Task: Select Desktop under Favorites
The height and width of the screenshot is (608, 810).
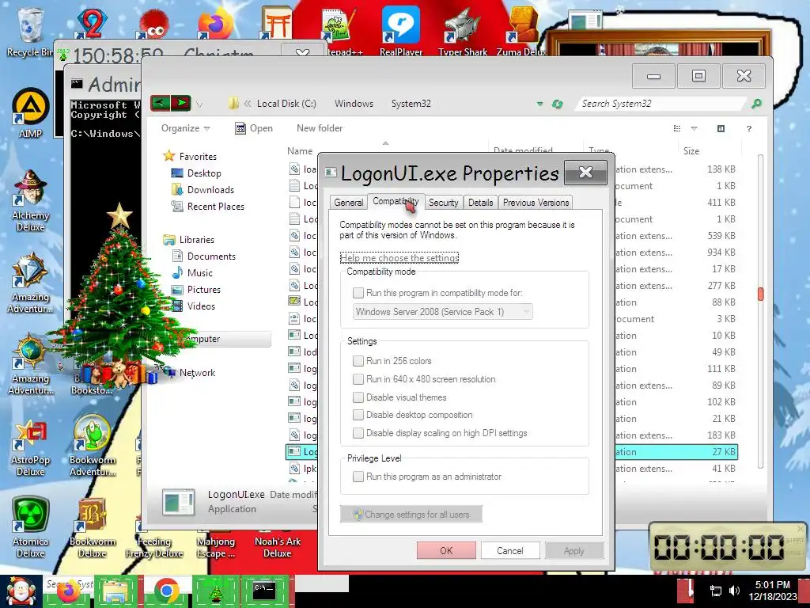Action: click(203, 173)
